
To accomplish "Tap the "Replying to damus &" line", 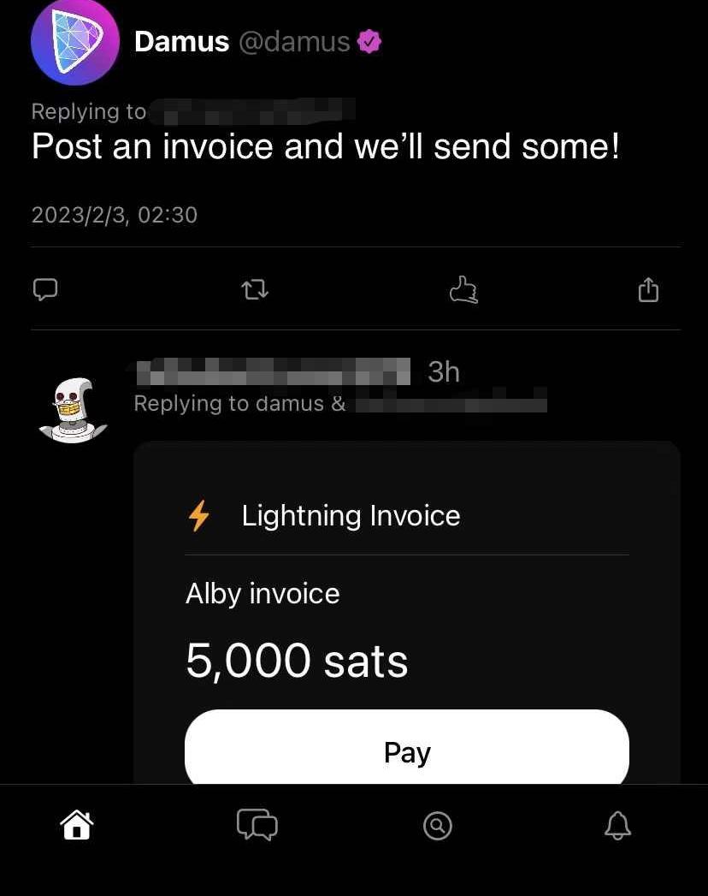I will [x=239, y=404].
